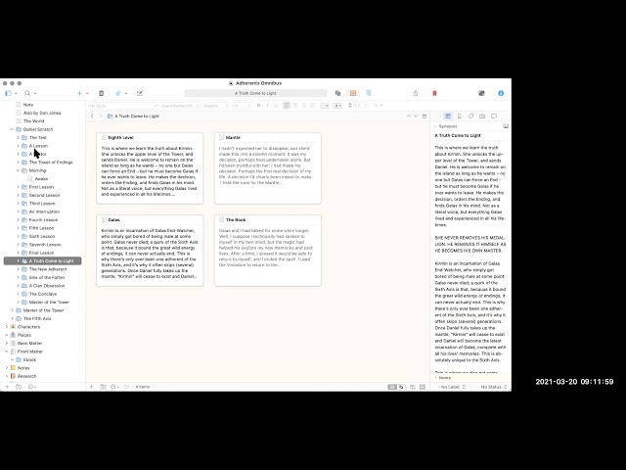
Task: Click the red Bookmarks toolbar icon
Action: point(434,93)
